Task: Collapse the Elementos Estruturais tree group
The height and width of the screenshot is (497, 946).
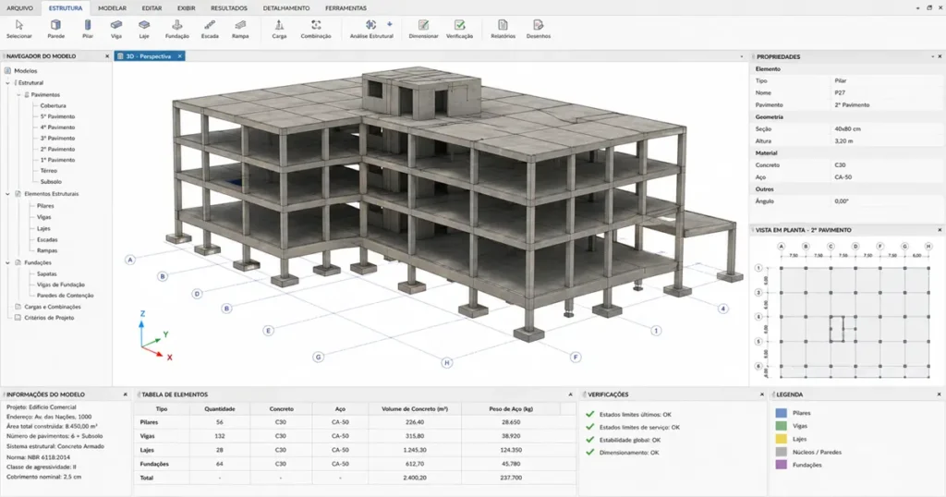Action: (x=7, y=194)
